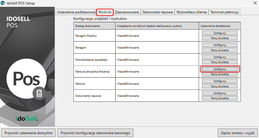Click Konfiguruj in the Faktura row
This screenshot has height=138, width=259.
219,81
